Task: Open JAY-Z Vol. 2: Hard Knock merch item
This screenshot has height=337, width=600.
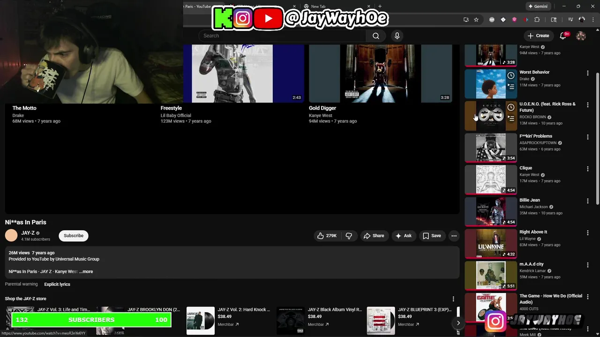Action: coord(228,321)
